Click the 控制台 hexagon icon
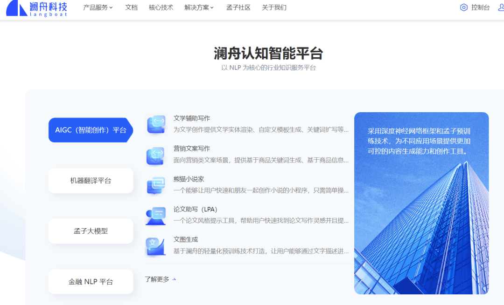The width and height of the screenshot is (504, 305). coord(463,7)
